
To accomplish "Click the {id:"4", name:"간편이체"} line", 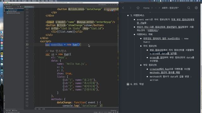I will [x=81, y=90].
